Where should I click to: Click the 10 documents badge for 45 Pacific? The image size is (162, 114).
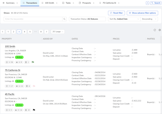(x=28, y=110)
